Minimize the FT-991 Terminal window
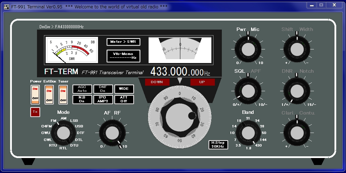Image resolution: width=346 pixels, height=173 pixels. coord(312,5)
